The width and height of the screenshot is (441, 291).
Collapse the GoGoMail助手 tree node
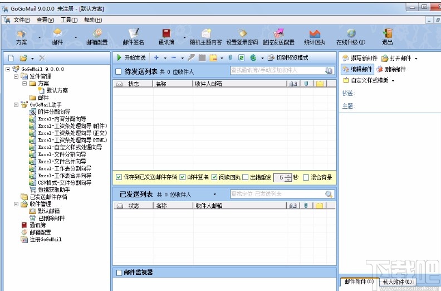[x=16, y=104]
